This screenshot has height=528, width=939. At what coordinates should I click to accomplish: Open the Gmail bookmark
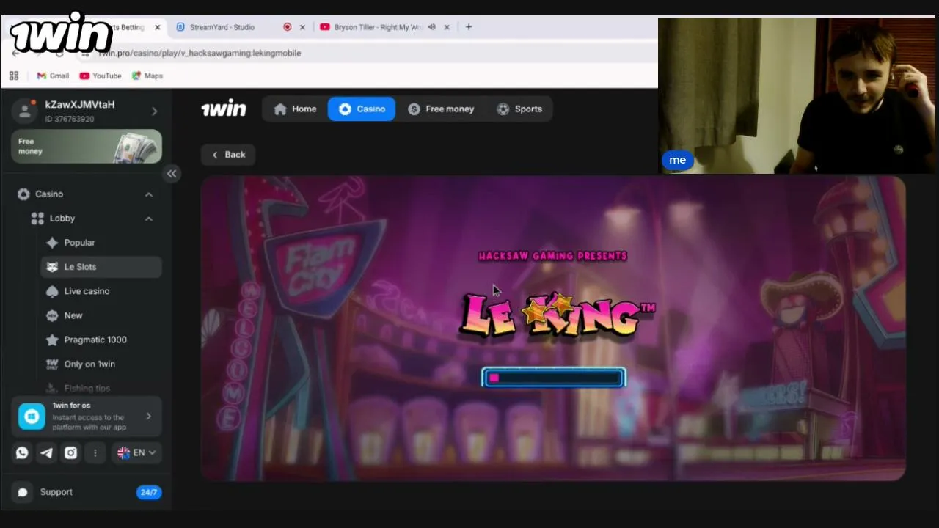[53, 76]
